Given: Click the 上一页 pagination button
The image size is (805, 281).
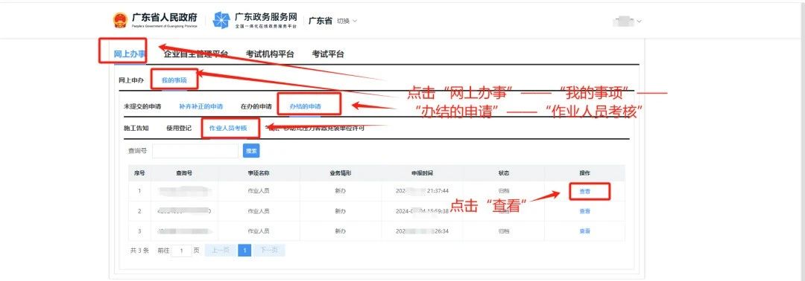Looking at the screenshot, I should coord(220,251).
